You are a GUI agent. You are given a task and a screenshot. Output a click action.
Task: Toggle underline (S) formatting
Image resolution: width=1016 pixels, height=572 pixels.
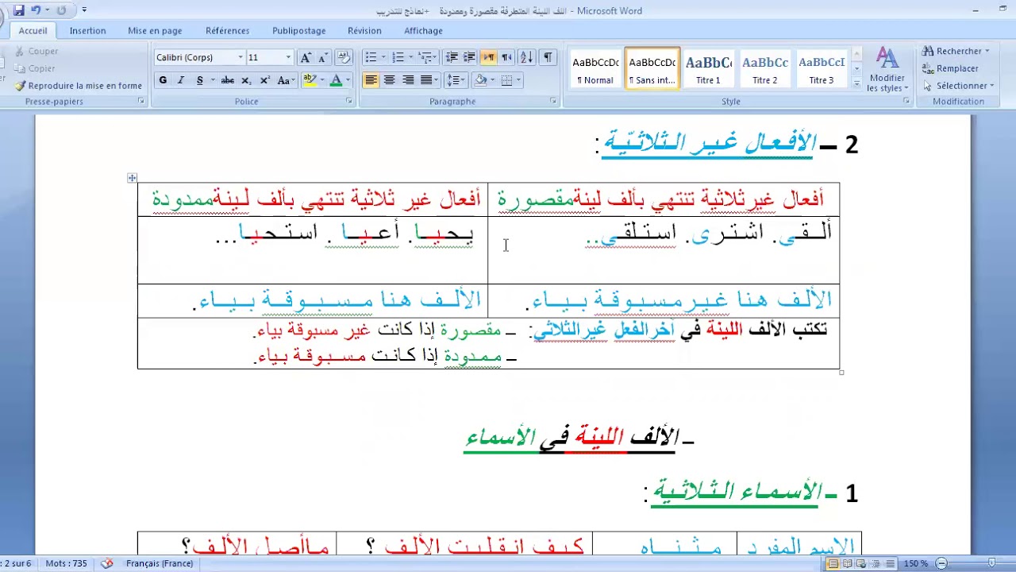tap(199, 80)
